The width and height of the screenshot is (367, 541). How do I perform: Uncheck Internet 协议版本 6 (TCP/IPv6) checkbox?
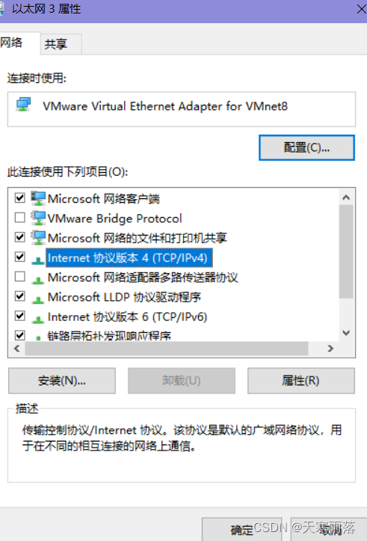(20, 316)
